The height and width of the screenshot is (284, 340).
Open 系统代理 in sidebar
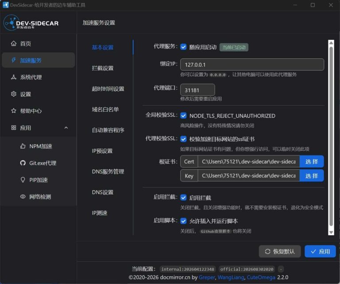coord(39,77)
